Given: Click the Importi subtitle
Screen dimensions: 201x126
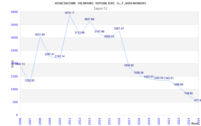Looking at the screenshot, I should pos(100,9).
